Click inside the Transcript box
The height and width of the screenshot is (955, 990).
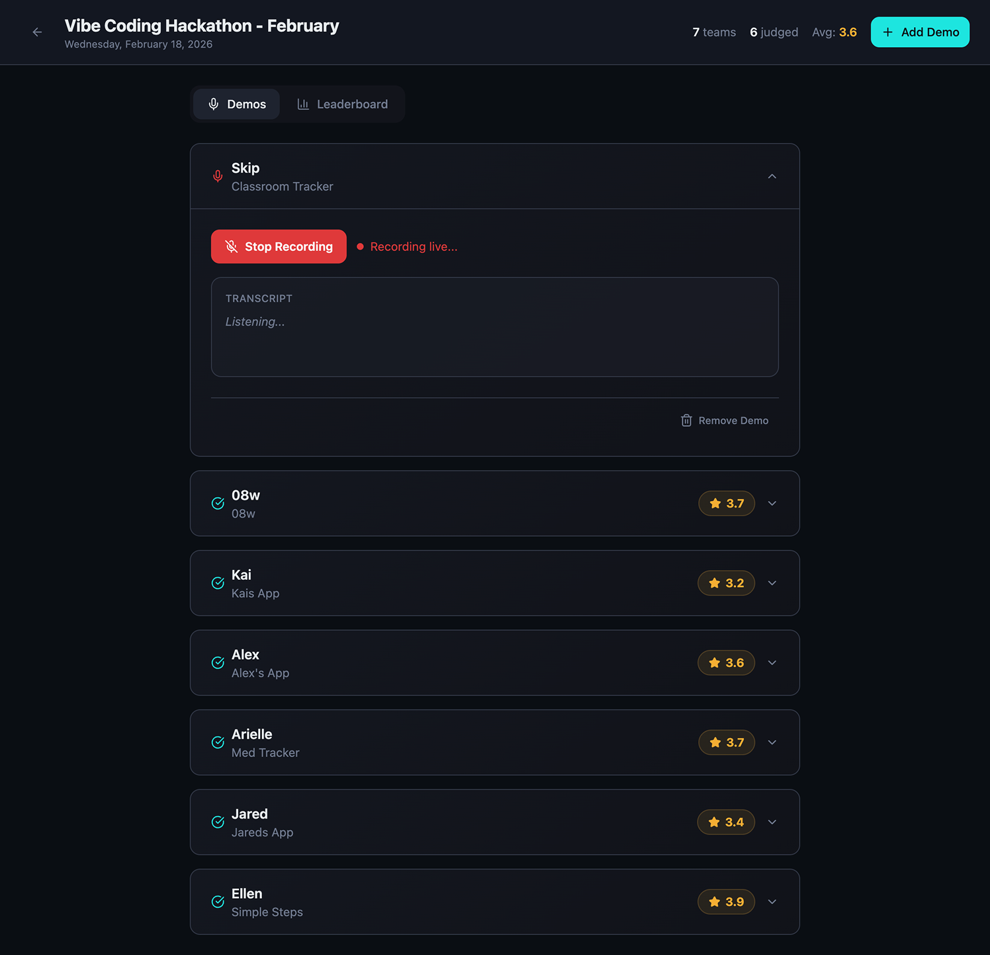pos(494,338)
